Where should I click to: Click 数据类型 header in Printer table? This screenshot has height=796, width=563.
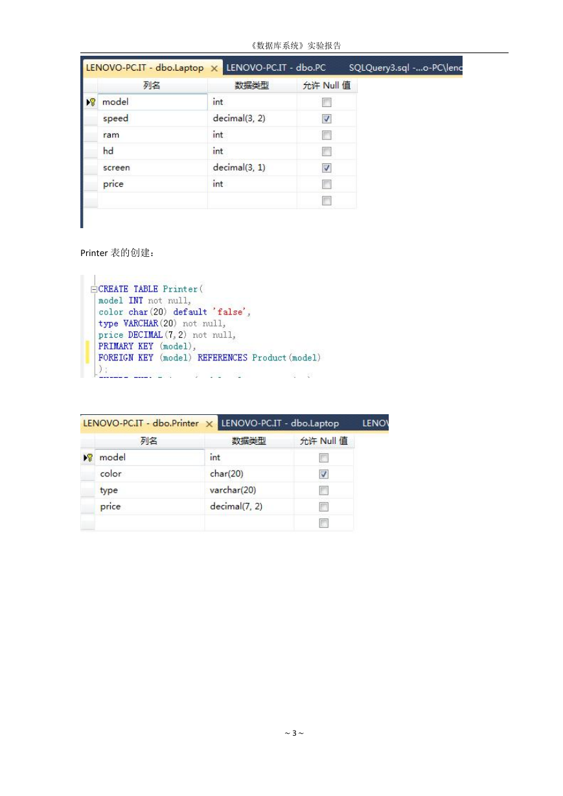click(x=249, y=441)
